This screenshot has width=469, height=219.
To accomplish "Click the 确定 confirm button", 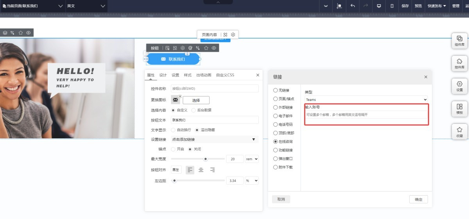I will pyautogui.click(x=418, y=200).
